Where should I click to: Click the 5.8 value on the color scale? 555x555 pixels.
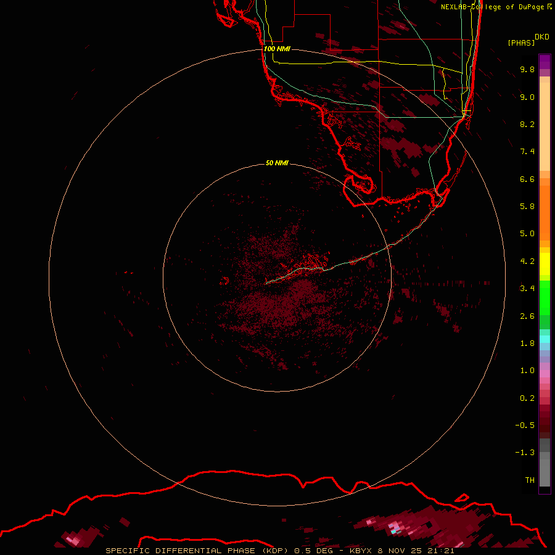[x=527, y=207]
